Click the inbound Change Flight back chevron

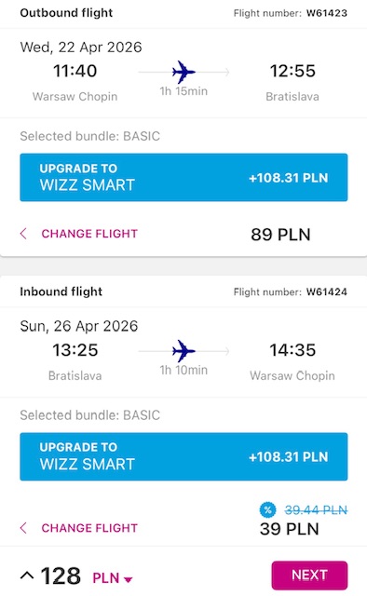tap(23, 528)
